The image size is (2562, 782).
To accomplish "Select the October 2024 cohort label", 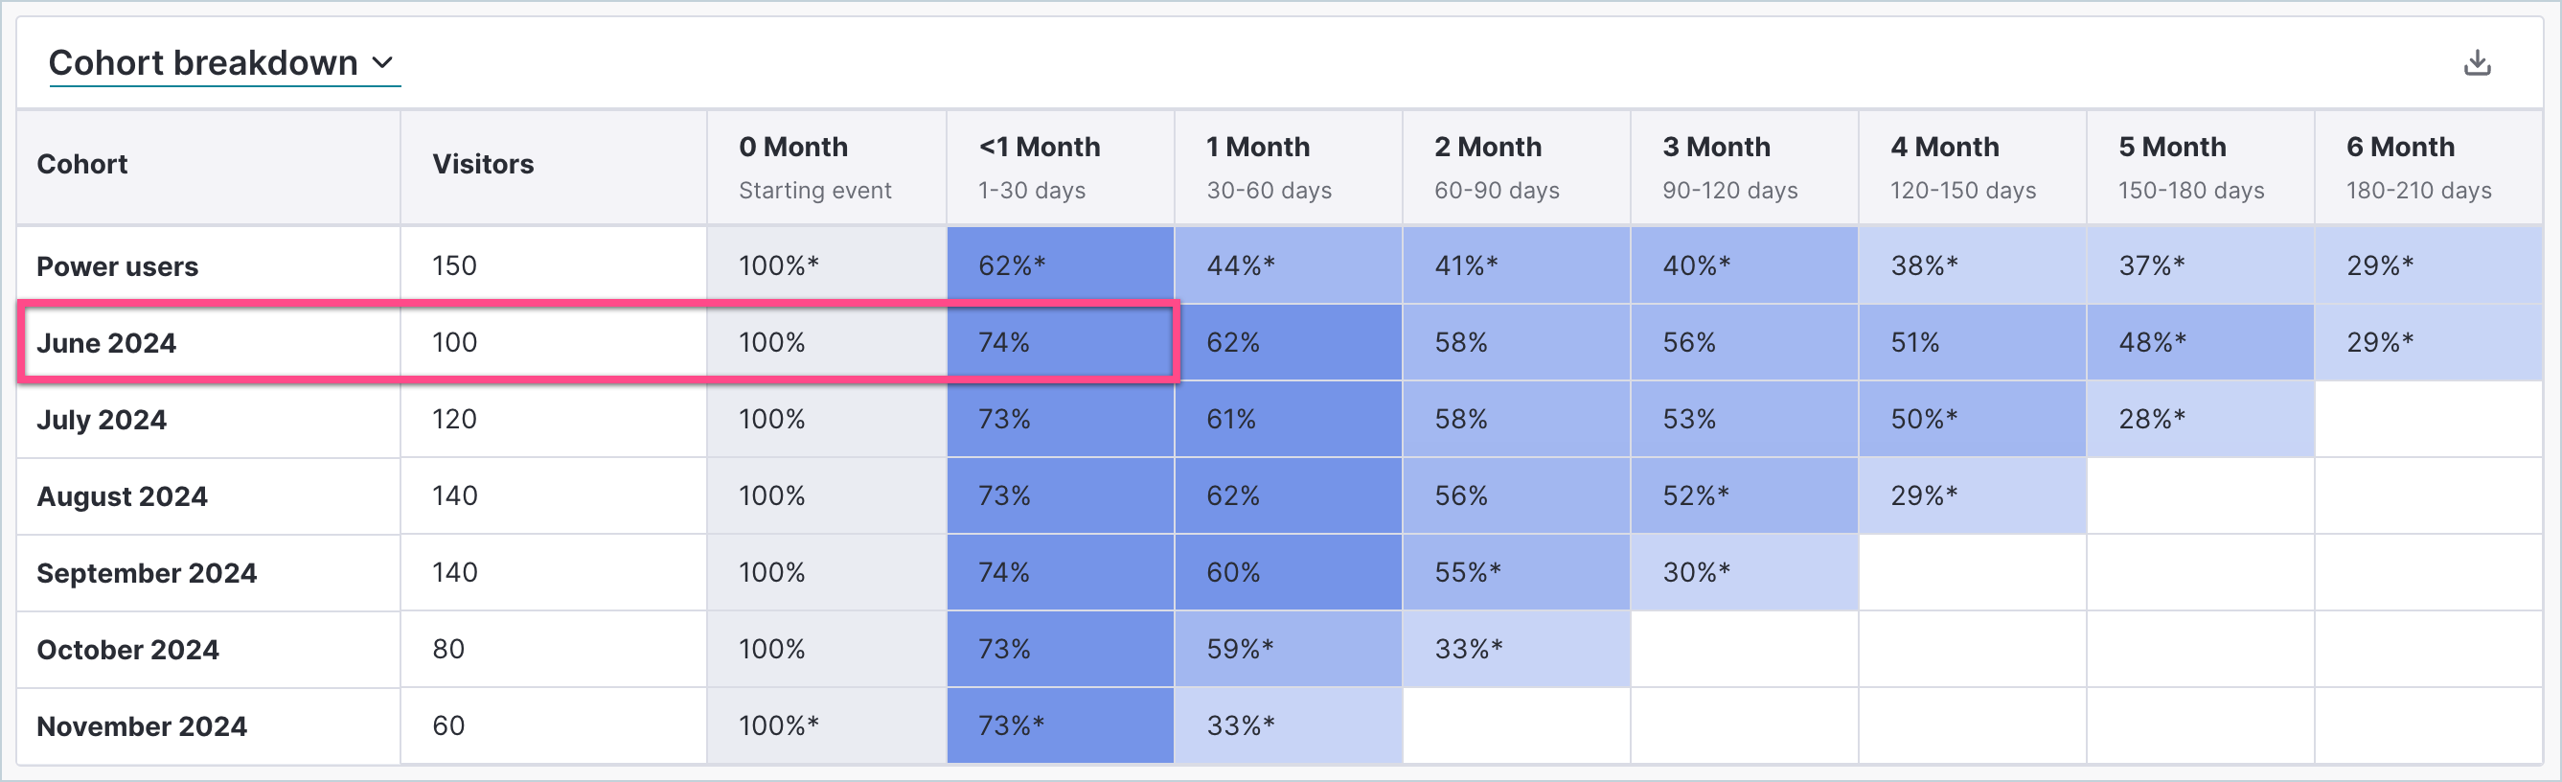I will [x=127, y=650].
